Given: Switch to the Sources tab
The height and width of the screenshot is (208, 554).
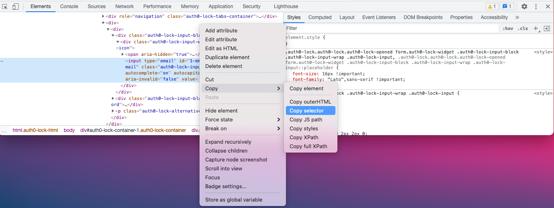Looking at the screenshot, I should [x=97, y=6].
